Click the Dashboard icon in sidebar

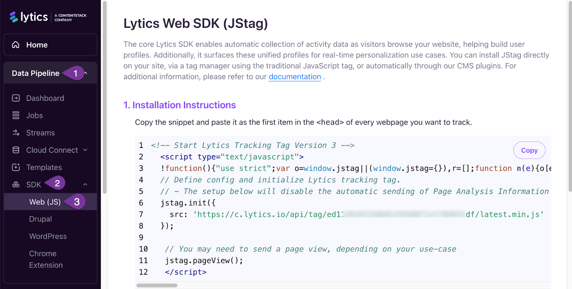click(x=16, y=98)
